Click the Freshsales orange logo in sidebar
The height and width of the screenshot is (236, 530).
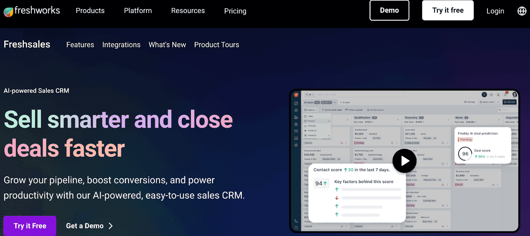296,95
